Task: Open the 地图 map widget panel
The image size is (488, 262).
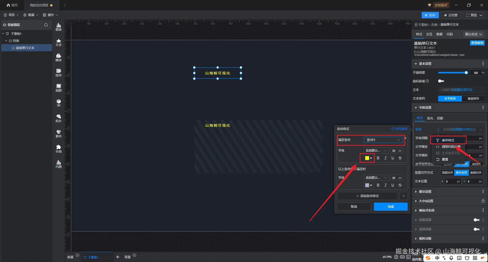Action: [x=58, y=88]
